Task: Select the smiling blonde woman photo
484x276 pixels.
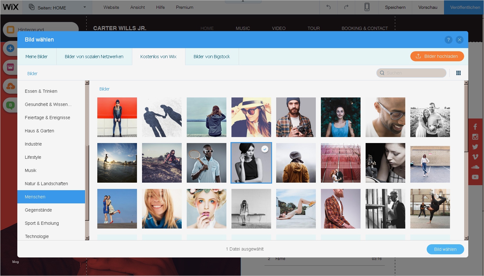Action: pos(162,209)
